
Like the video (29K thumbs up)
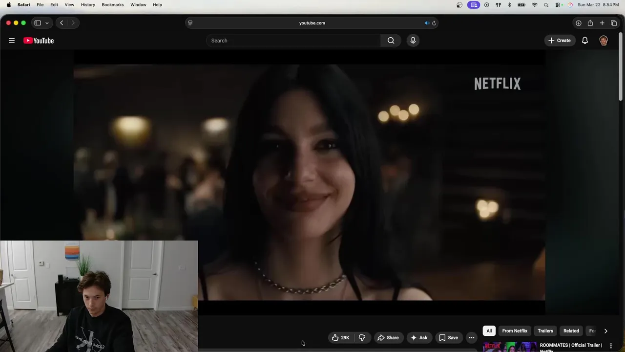(x=341, y=338)
